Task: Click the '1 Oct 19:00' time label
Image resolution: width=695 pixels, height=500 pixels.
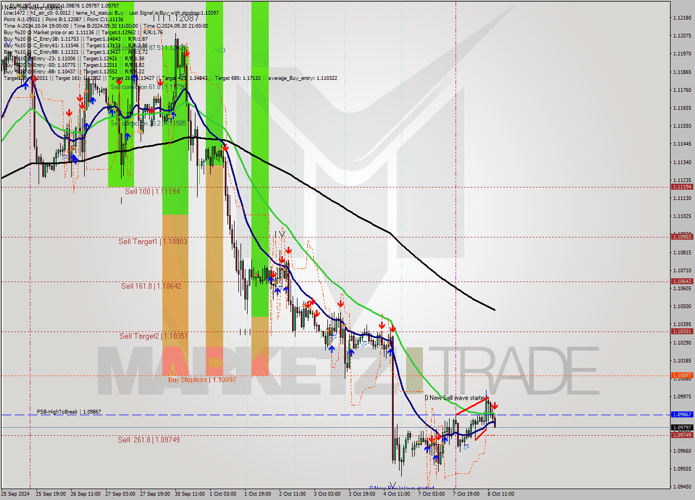Action: point(258,494)
